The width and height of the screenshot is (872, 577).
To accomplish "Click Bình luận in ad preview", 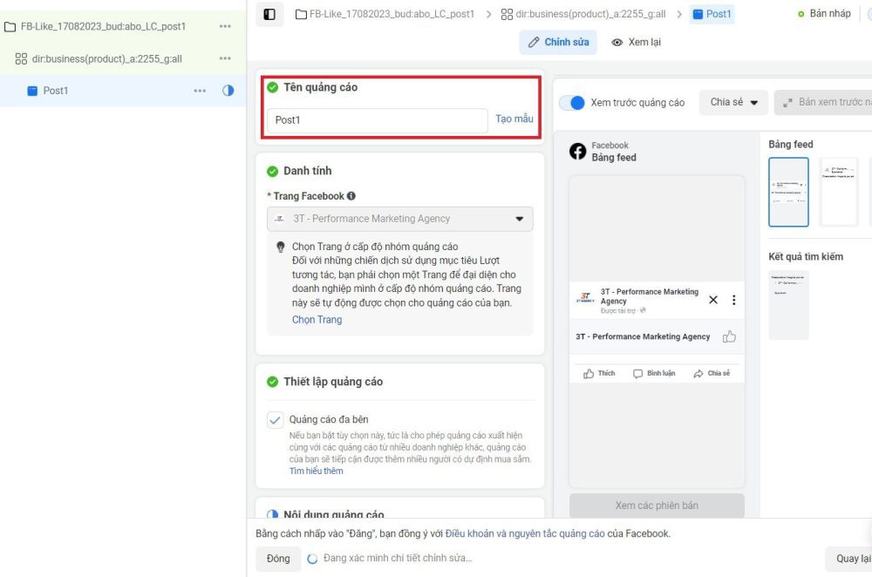I will click(x=654, y=374).
